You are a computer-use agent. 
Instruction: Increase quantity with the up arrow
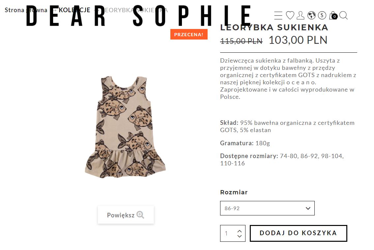[240, 231]
